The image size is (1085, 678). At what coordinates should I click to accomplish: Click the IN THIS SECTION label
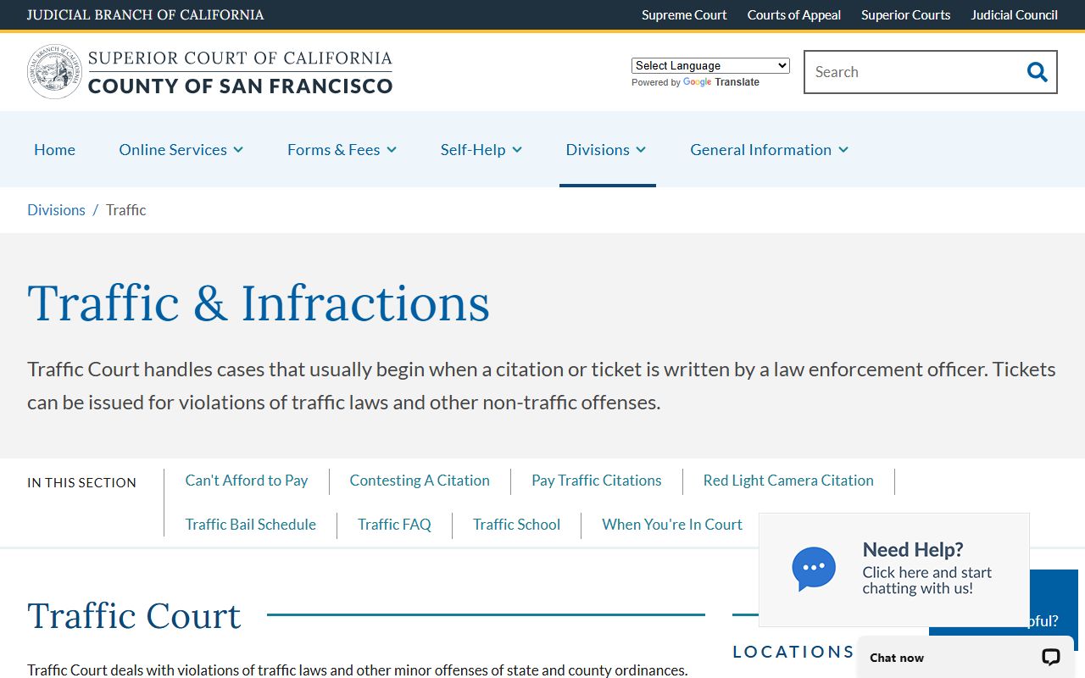point(81,482)
